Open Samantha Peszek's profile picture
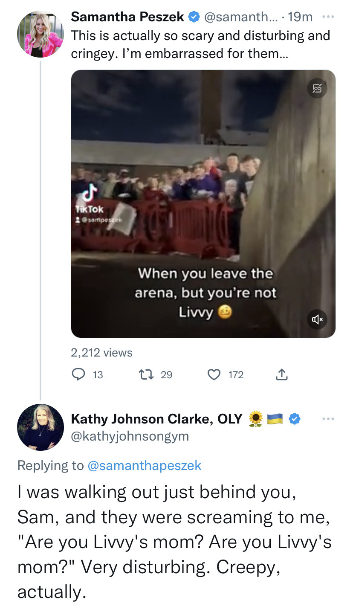The image size is (353, 615). point(40,34)
